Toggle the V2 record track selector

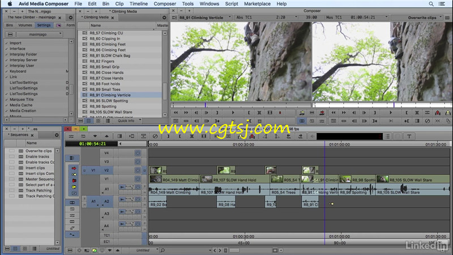tap(106, 171)
